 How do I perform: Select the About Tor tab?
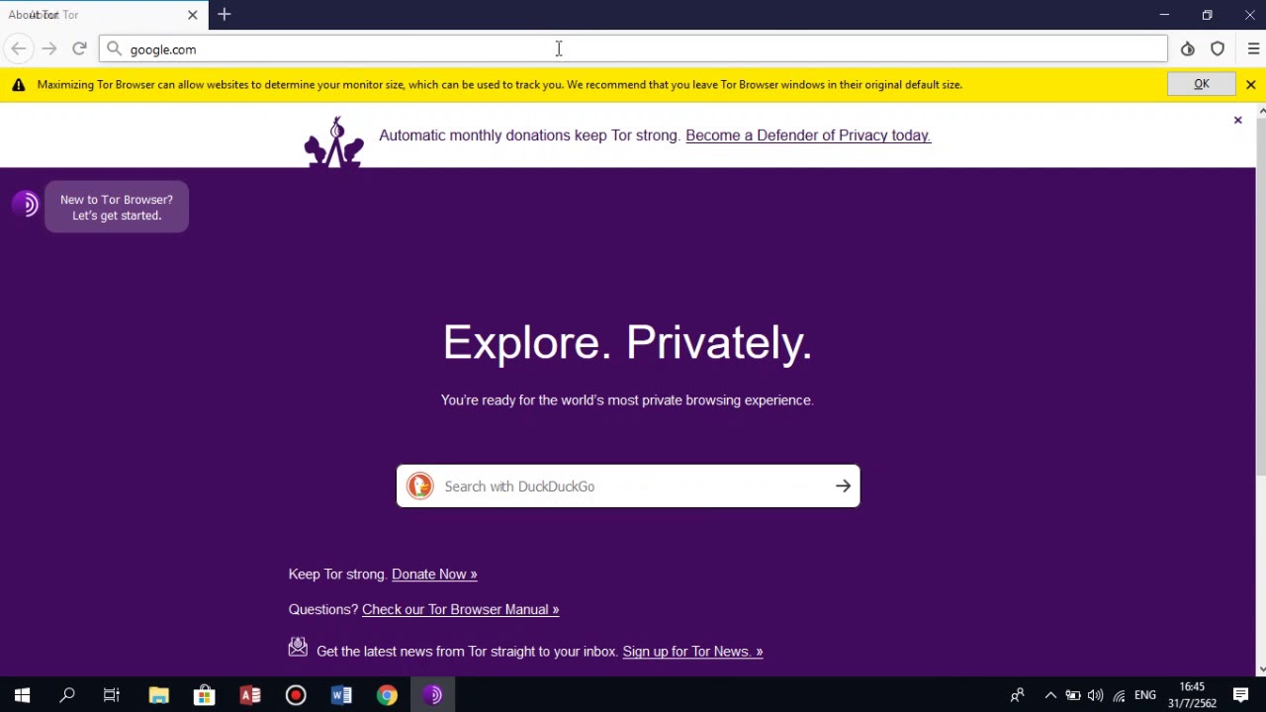[x=104, y=15]
